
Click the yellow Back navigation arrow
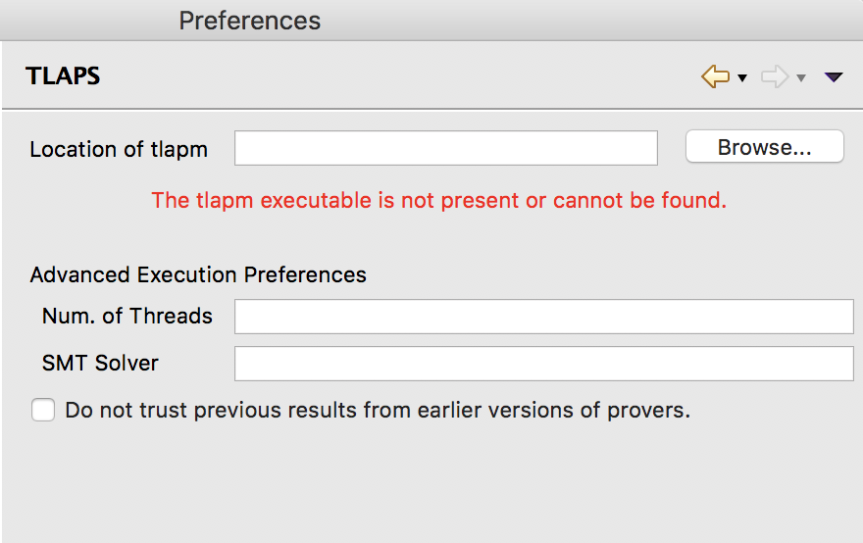point(715,76)
